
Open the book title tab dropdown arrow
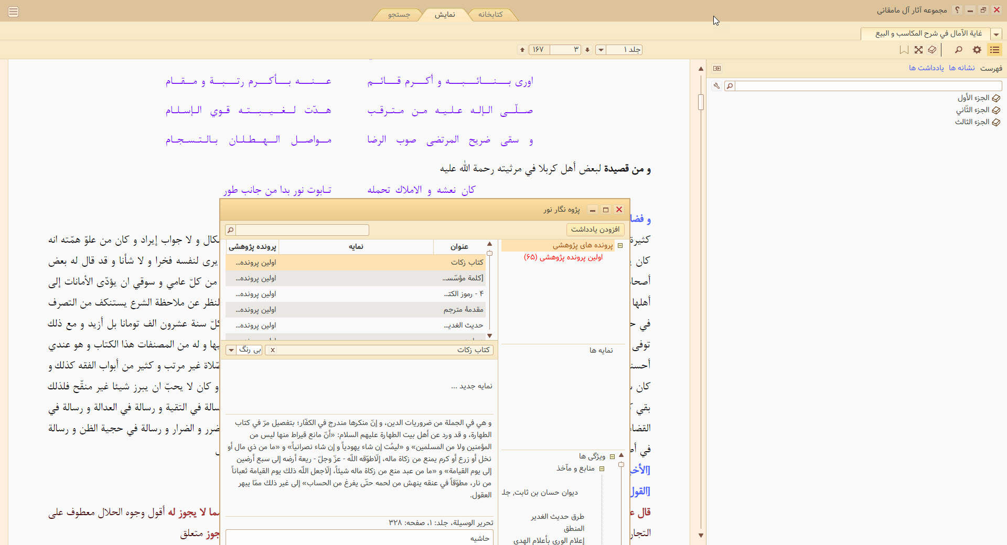tap(995, 34)
